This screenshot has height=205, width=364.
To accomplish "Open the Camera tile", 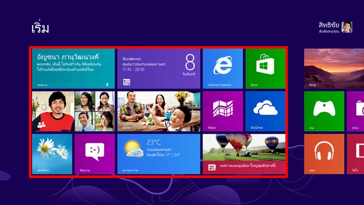I will [x=355, y=111].
